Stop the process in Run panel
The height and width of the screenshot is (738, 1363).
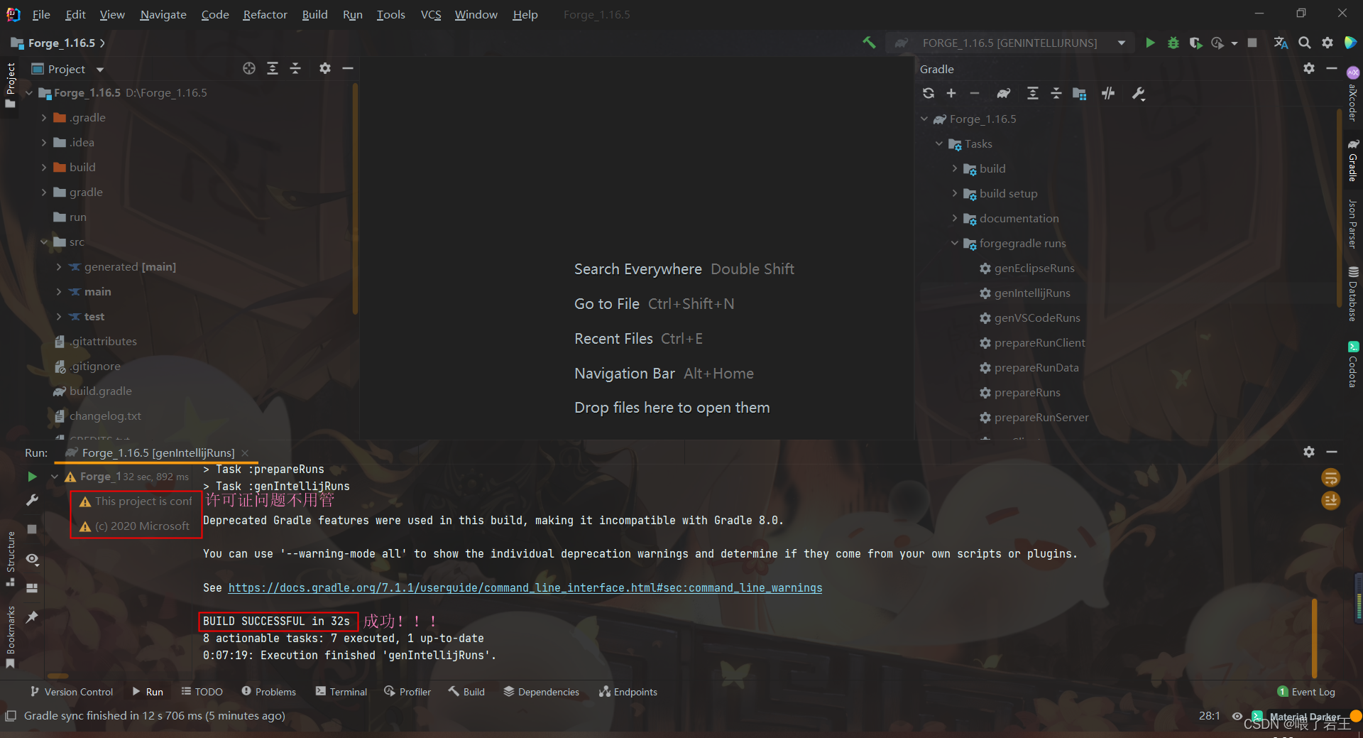tap(32, 529)
